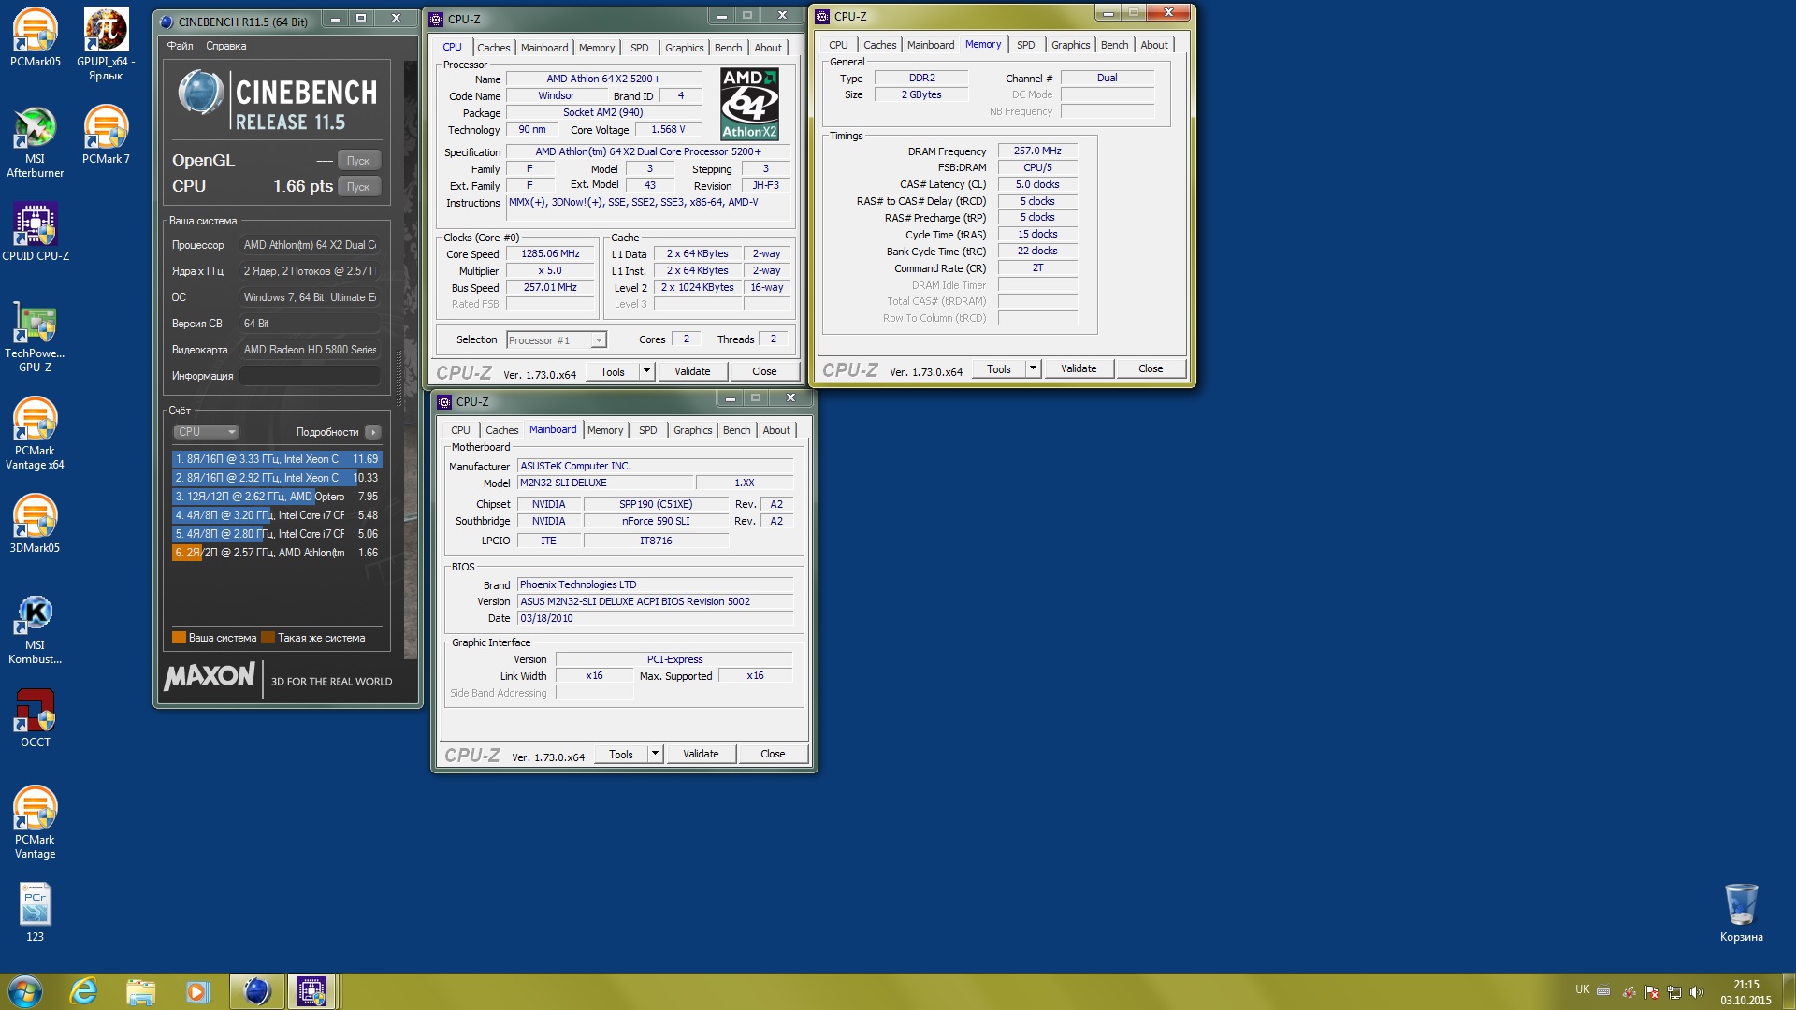Open the CPU ranking dropdown in Cinebench

coord(206,432)
